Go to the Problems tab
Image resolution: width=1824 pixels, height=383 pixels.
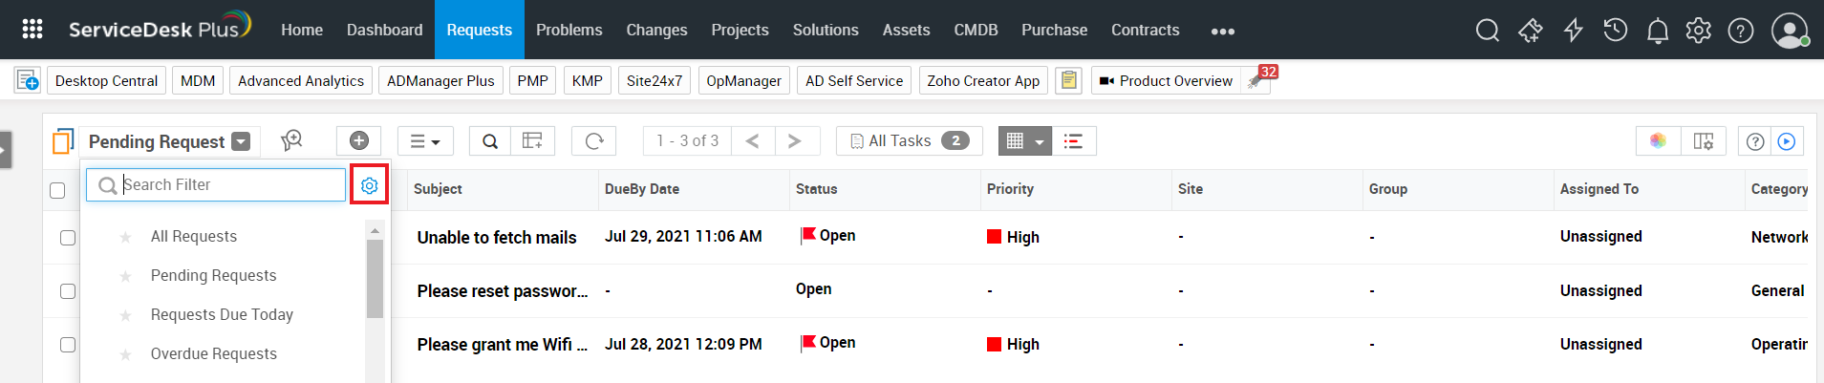pyautogui.click(x=569, y=31)
